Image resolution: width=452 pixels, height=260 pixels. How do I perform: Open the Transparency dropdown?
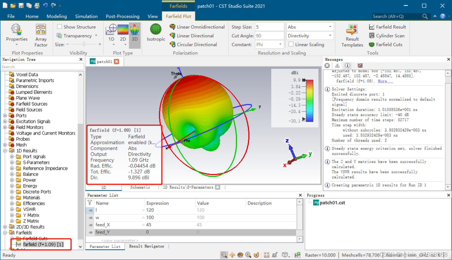[96, 36]
